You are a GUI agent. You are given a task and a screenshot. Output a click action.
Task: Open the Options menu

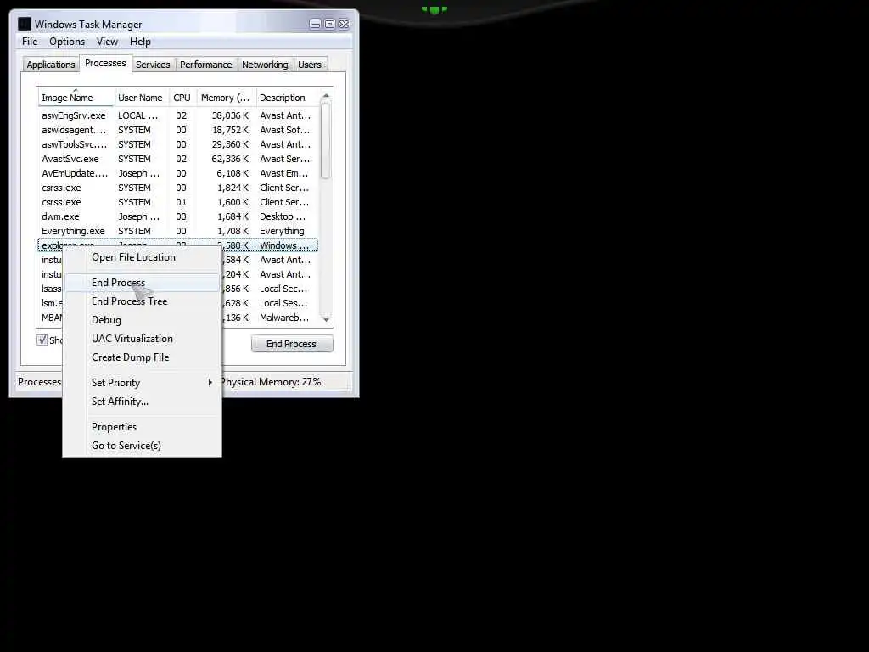coord(67,42)
